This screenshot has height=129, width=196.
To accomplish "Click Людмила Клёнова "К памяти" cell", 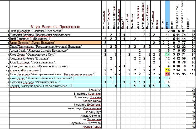I will (55, 58).
